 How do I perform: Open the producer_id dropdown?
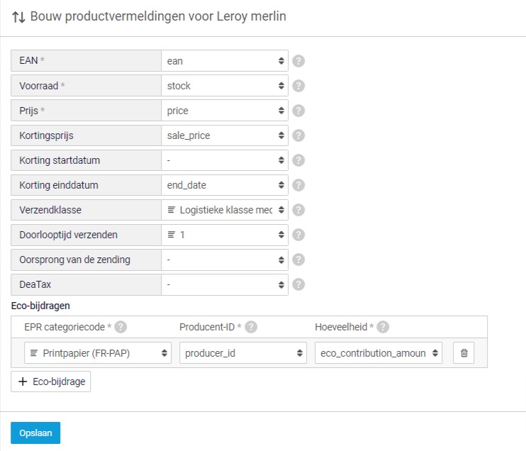243,353
